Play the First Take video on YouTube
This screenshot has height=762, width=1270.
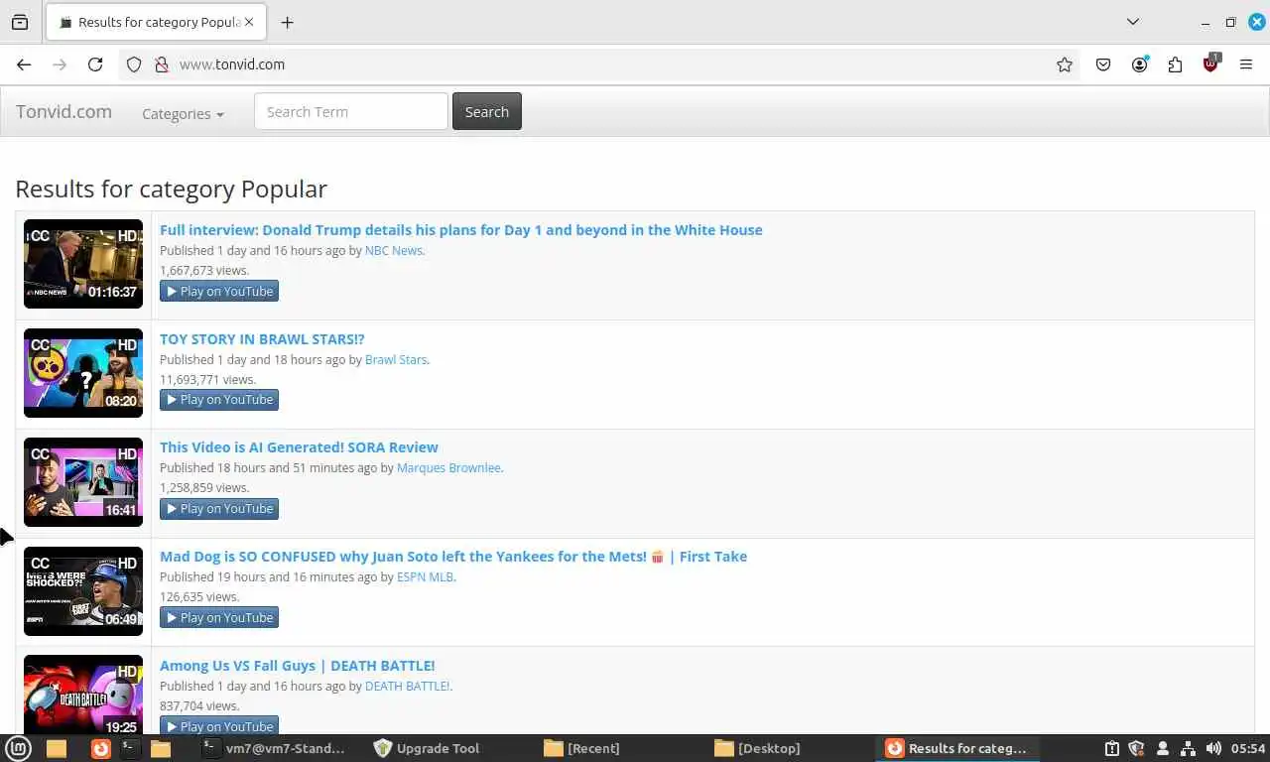[x=219, y=618]
